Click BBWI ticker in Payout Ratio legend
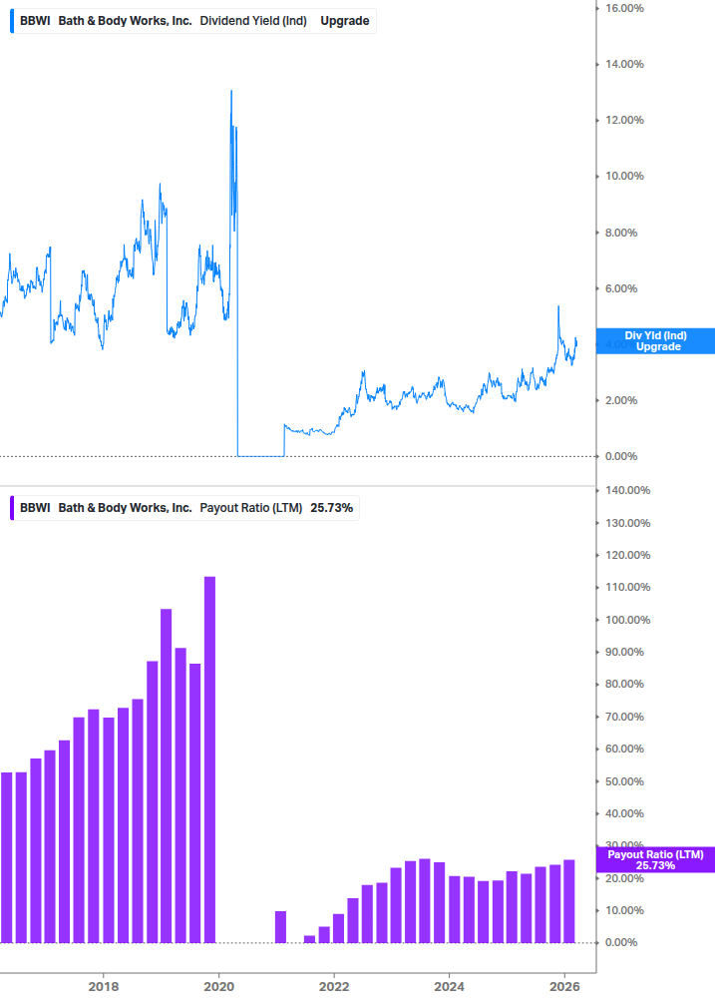This screenshot has height=1003, width=715. coord(35,508)
